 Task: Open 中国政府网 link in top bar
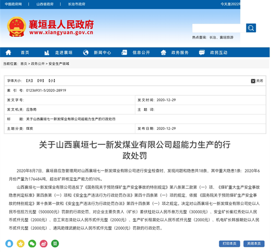point(13,4)
